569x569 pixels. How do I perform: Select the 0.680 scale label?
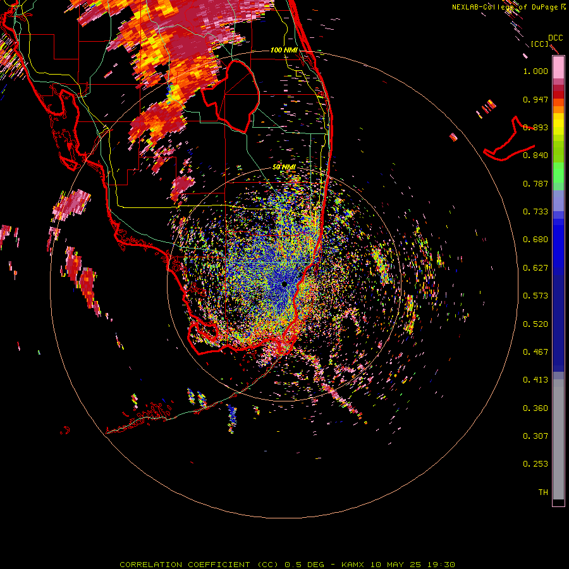coord(535,240)
